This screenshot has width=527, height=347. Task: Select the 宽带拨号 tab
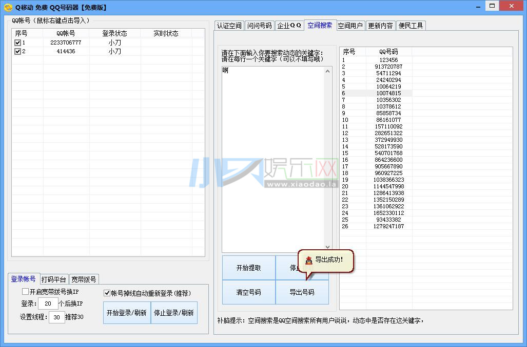click(84, 279)
